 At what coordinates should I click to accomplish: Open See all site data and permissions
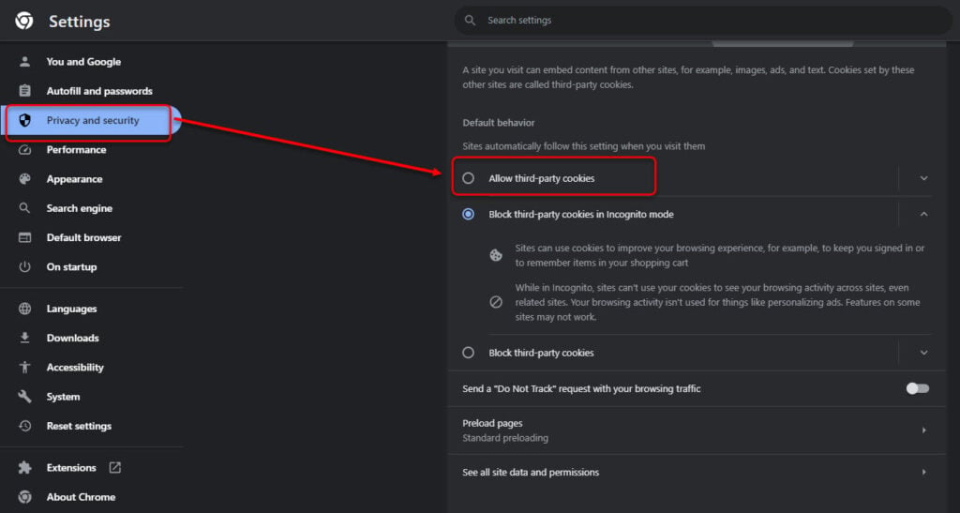(694, 472)
